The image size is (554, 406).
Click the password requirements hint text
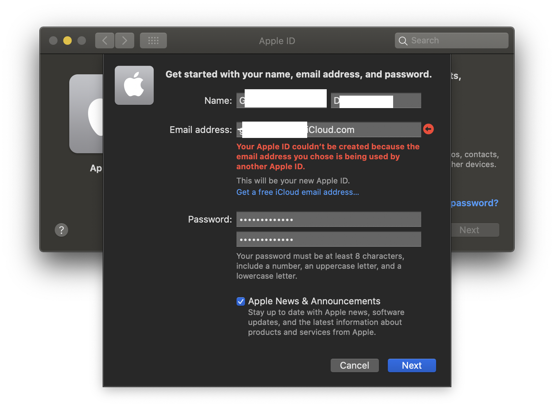[320, 266]
